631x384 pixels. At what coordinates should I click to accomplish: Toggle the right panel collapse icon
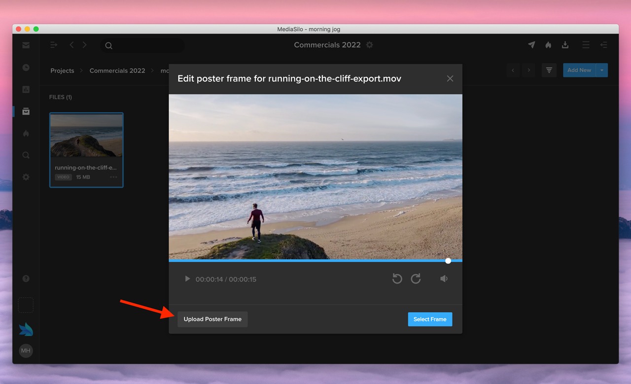(x=603, y=45)
